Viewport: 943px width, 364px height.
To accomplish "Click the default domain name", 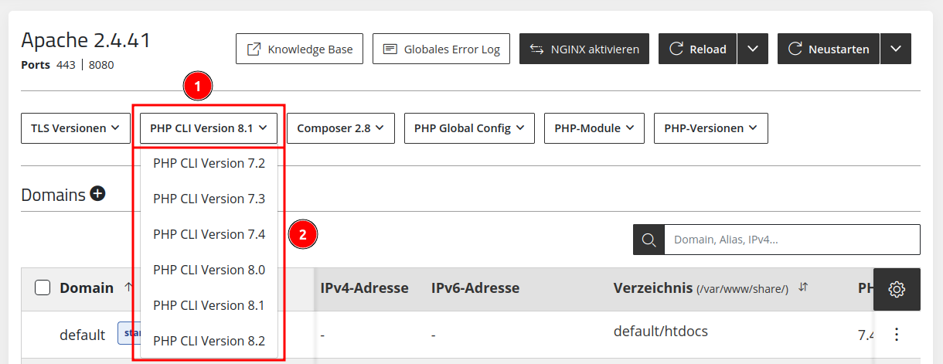I will (x=82, y=335).
